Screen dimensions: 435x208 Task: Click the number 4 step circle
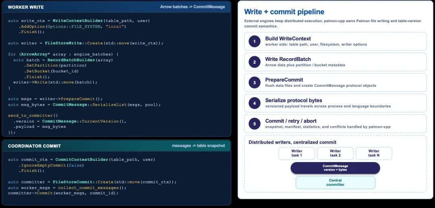coord(255,103)
